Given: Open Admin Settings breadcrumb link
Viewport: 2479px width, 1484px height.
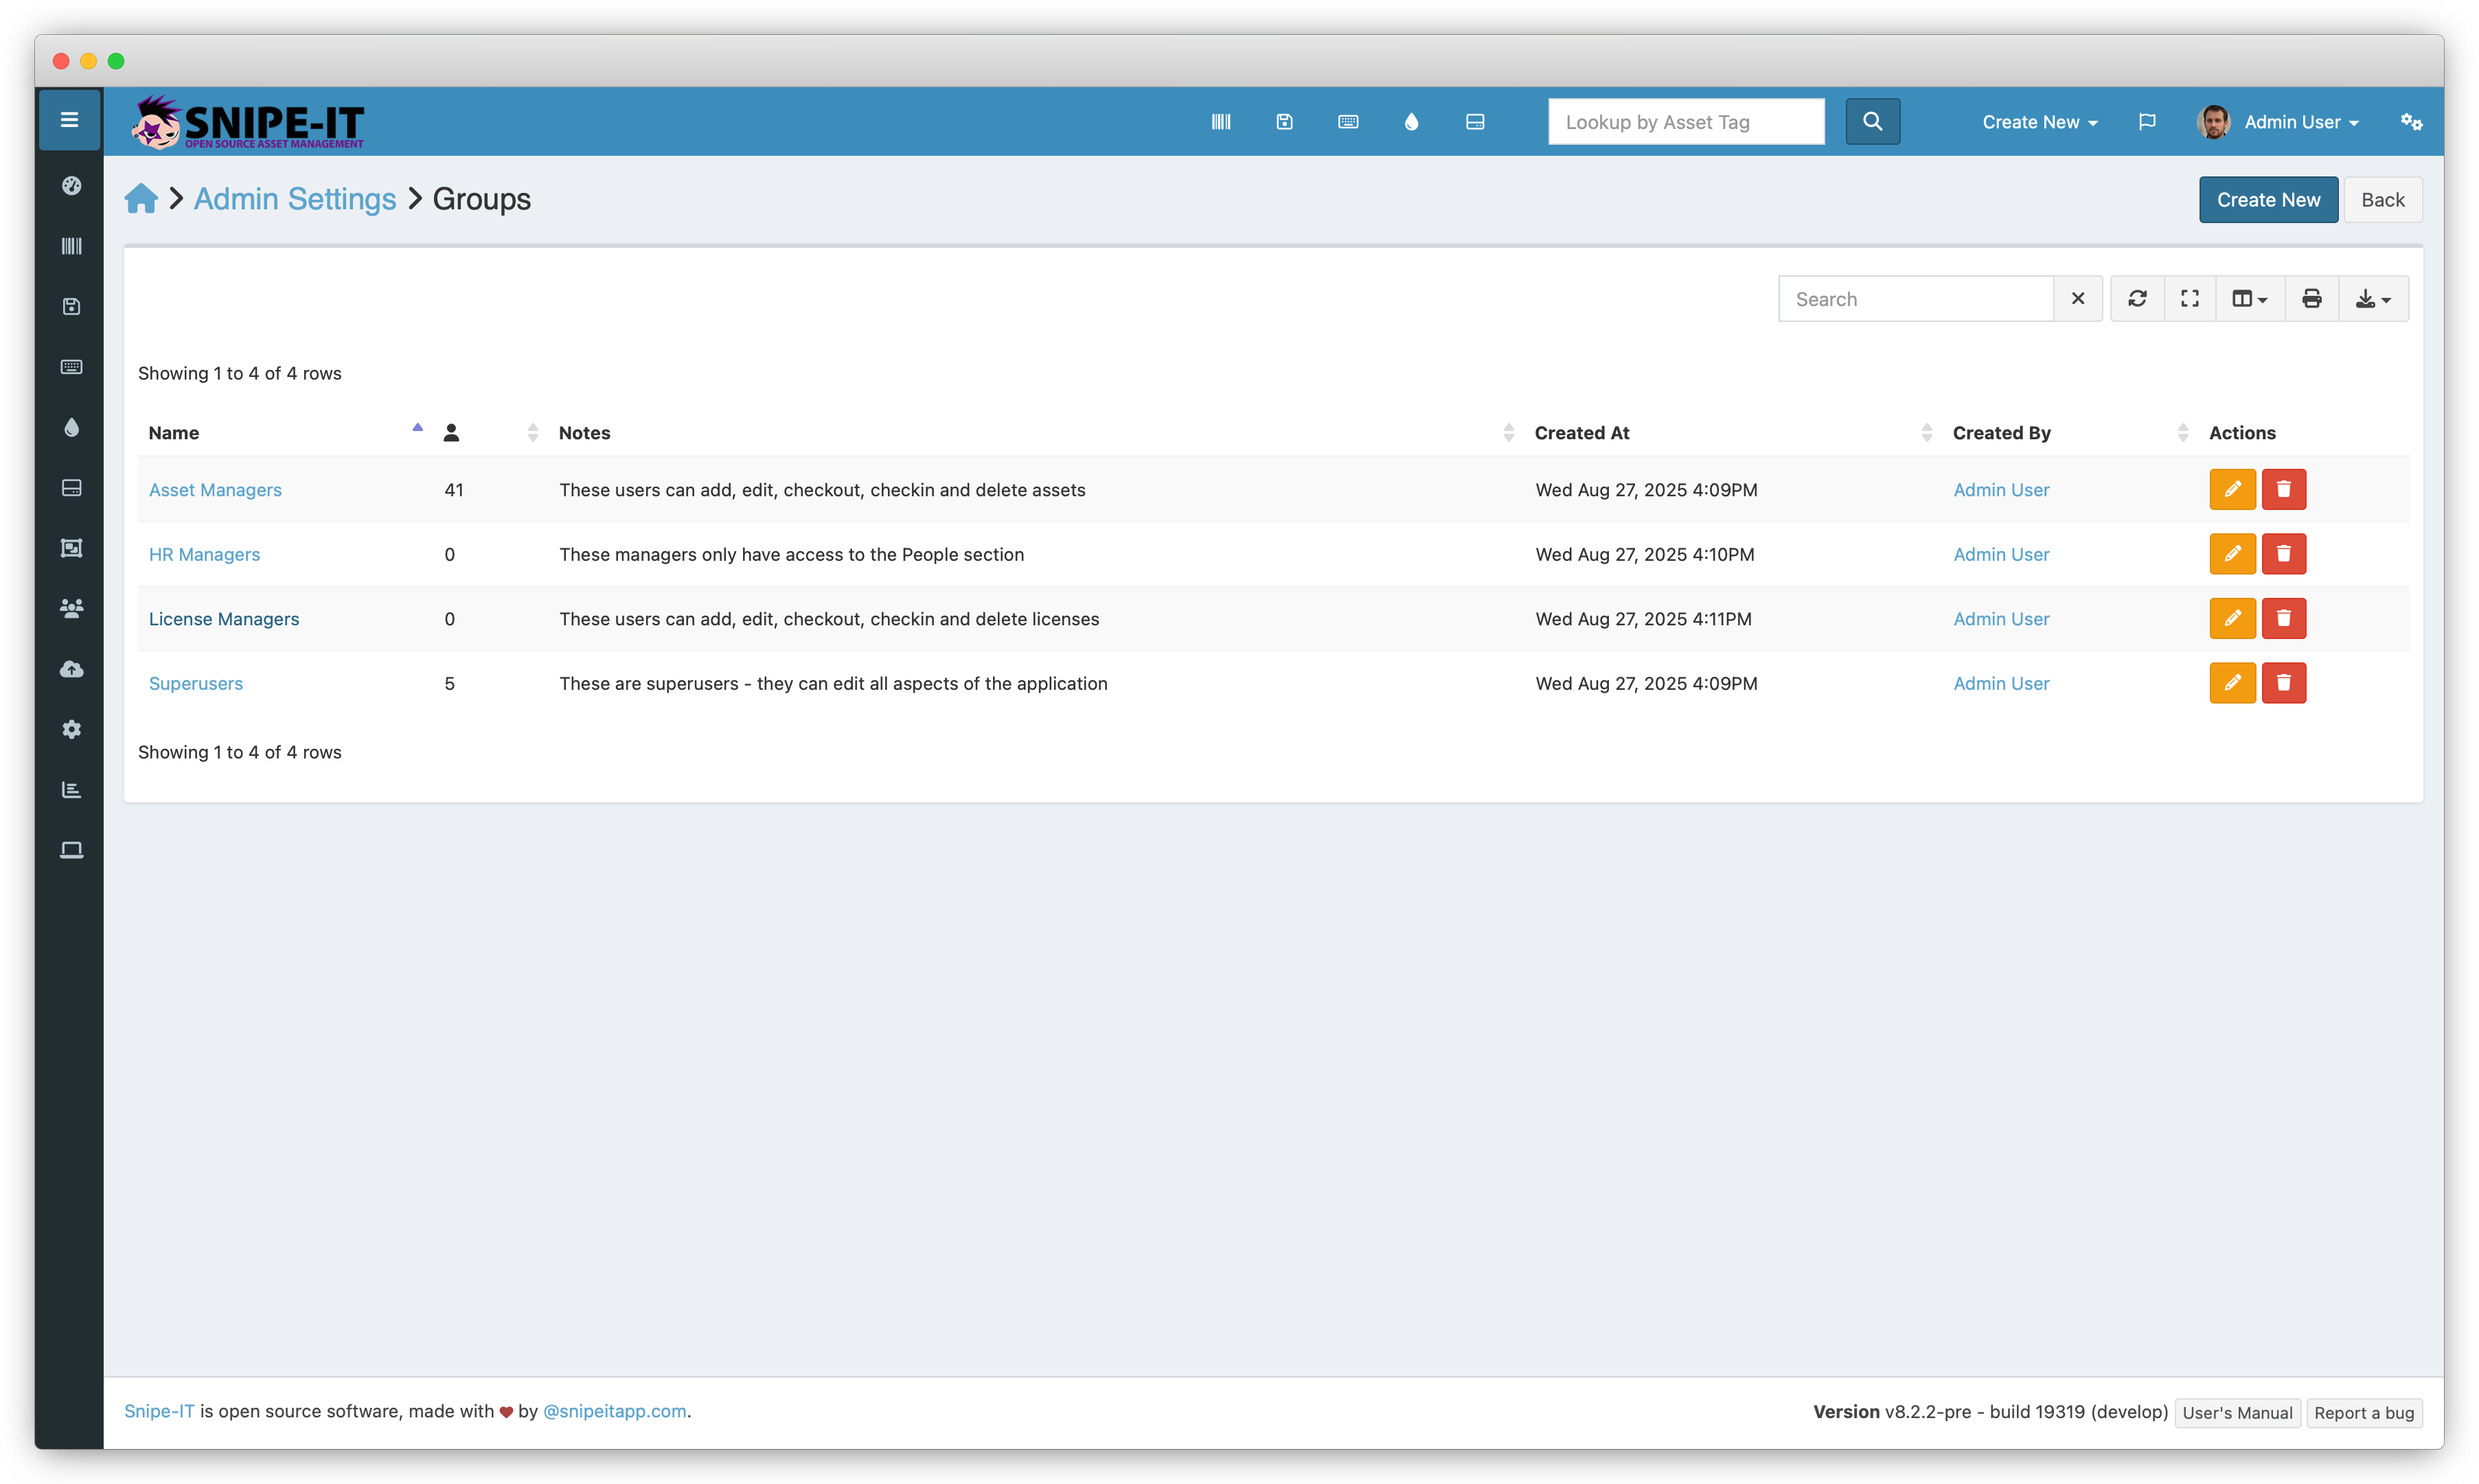Looking at the screenshot, I should point(295,199).
